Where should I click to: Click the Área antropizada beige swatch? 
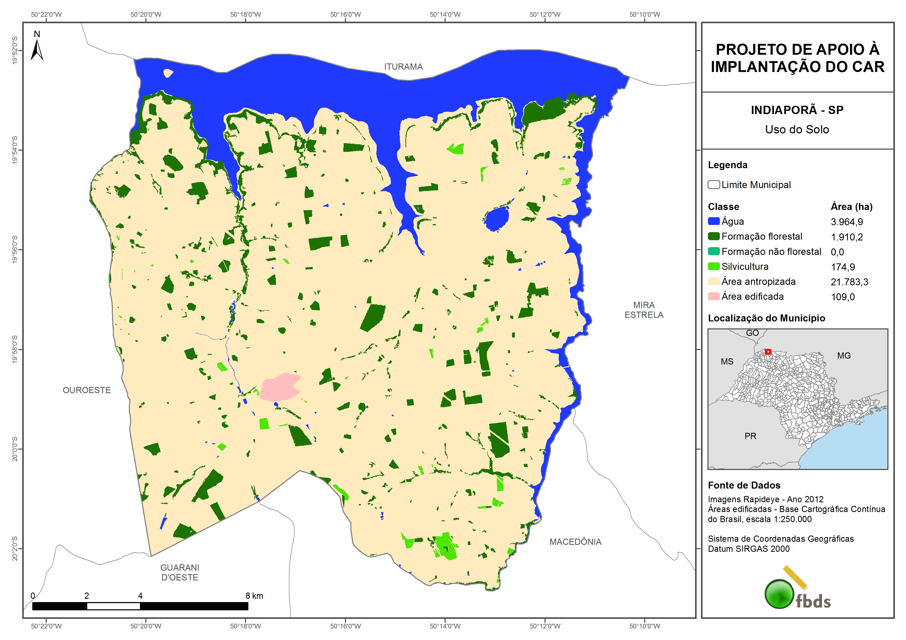click(713, 281)
